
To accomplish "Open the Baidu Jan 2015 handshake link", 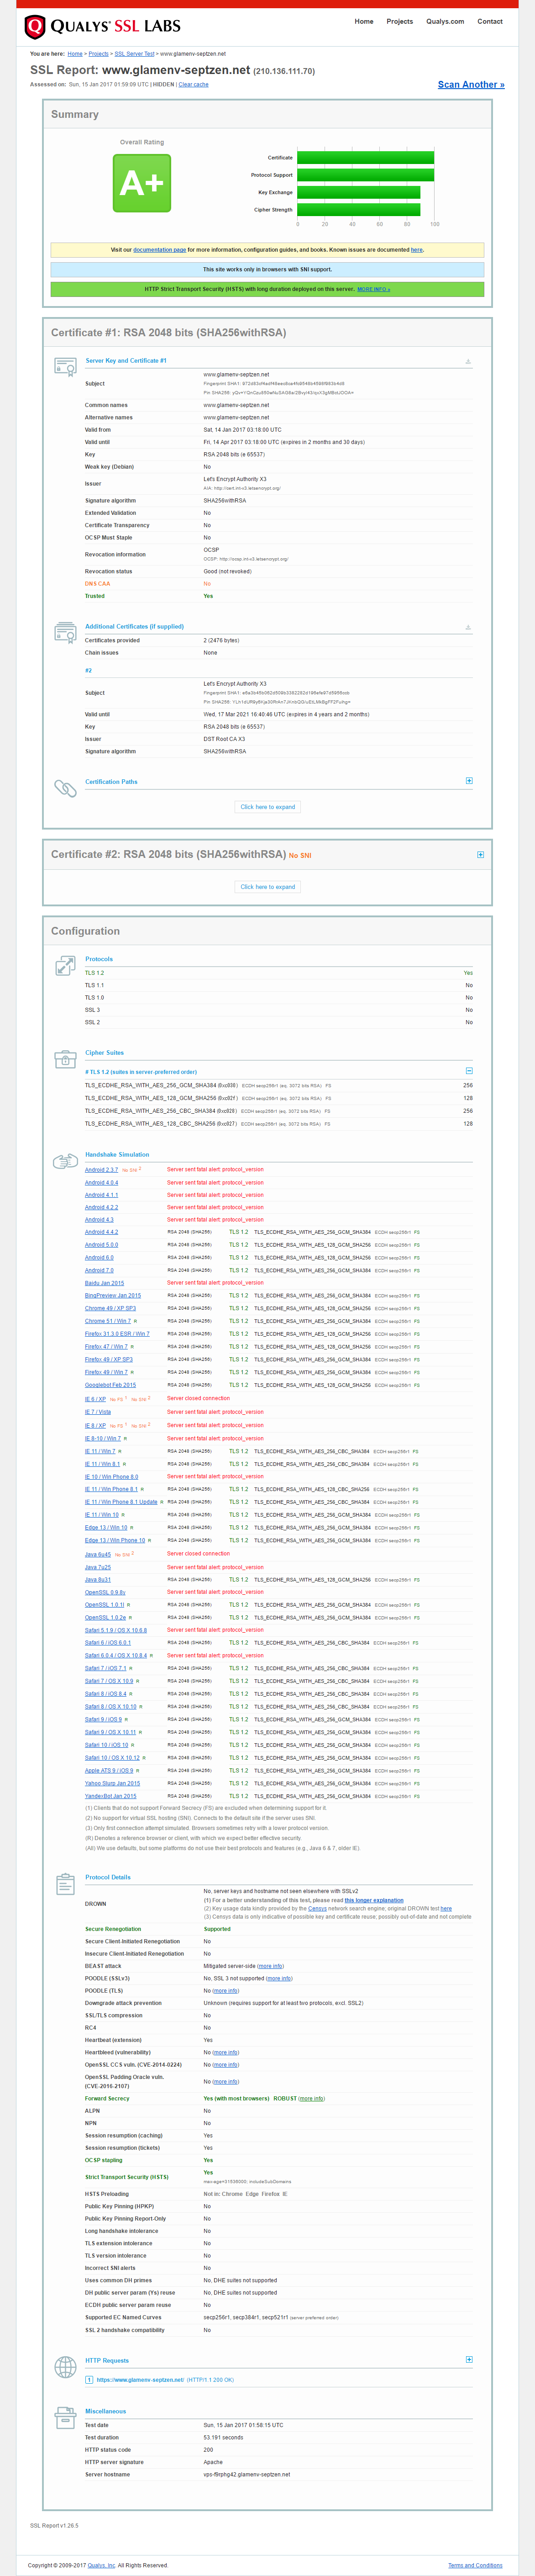I will tap(105, 1283).
